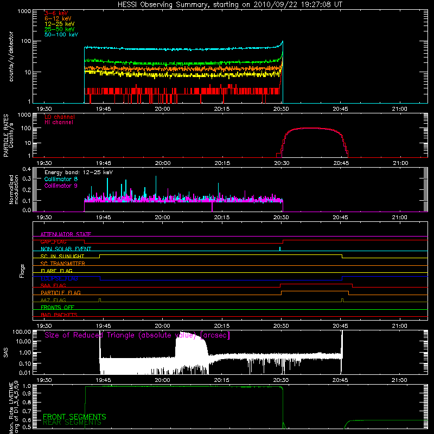Click the FRONT SEGMENTS legend label
The width and height of the screenshot is (434, 434).
tap(74, 417)
